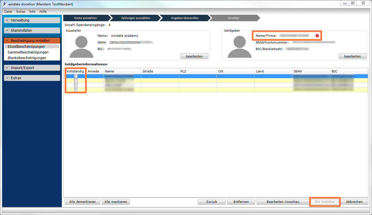Click the Zurück button
Image resolution: width=372 pixels, height=215 pixels.
(212, 202)
